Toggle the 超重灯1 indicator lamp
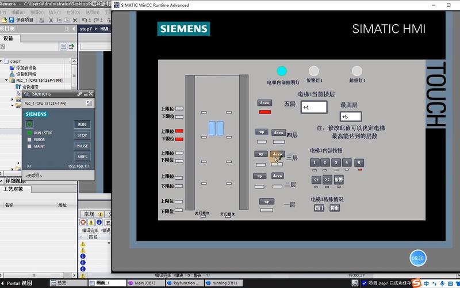The width and height of the screenshot is (460, 288). [356, 71]
